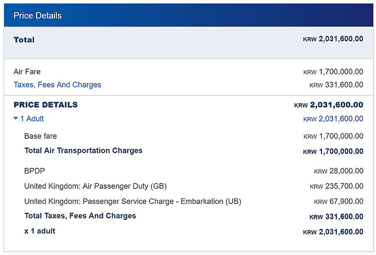
Task: Click the Air Passenger Duty amount KRW 235,700.00
Action: [x=336, y=186]
